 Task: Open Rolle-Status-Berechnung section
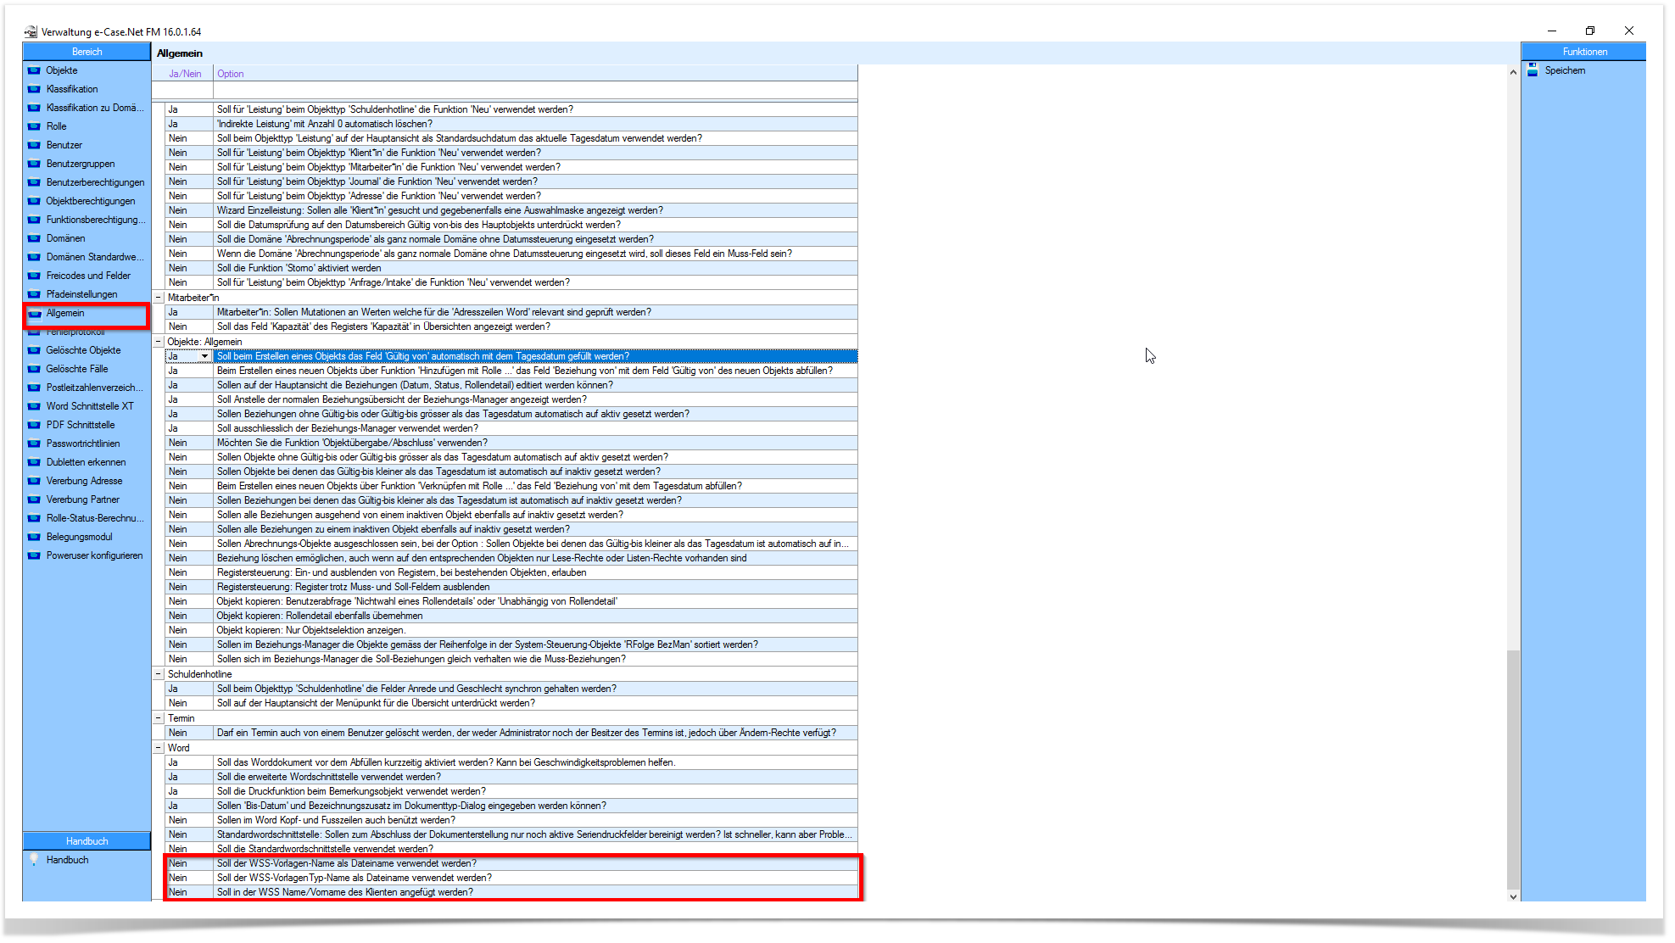95,518
